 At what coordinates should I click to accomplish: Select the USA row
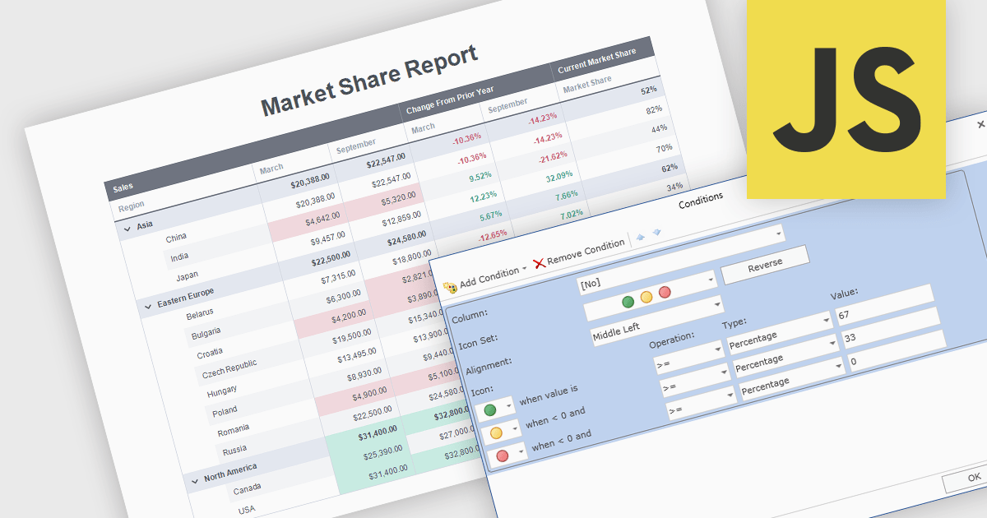coord(247,510)
